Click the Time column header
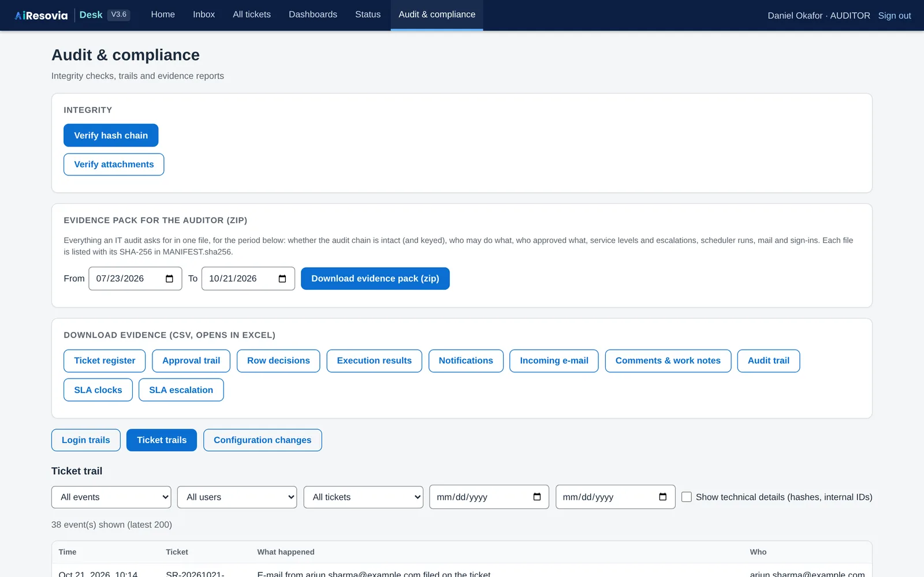Screen dimensions: 924x577 [68, 552]
